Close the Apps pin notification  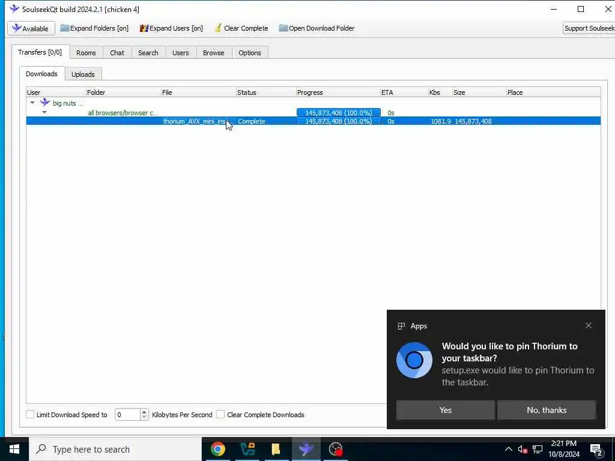[x=589, y=325]
